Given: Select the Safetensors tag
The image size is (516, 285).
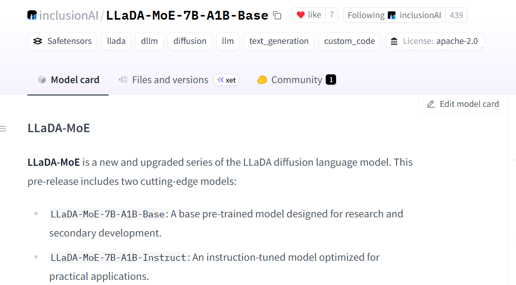Looking at the screenshot, I should pos(63,41).
